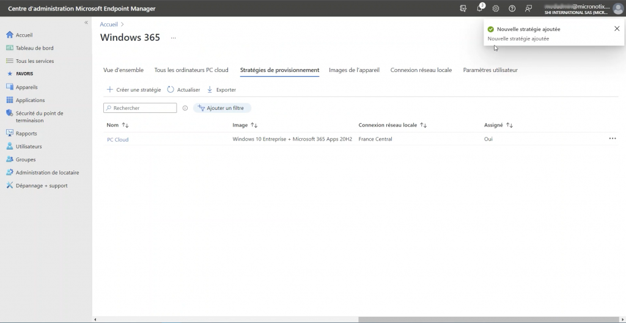Click the Windows 10 Entreprise image cell
Viewport: 626px width, 323px height.
tap(292, 139)
